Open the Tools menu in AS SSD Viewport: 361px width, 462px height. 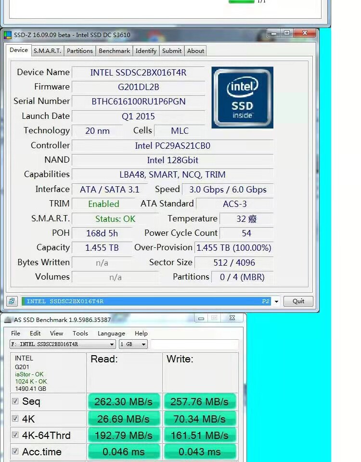(80, 333)
